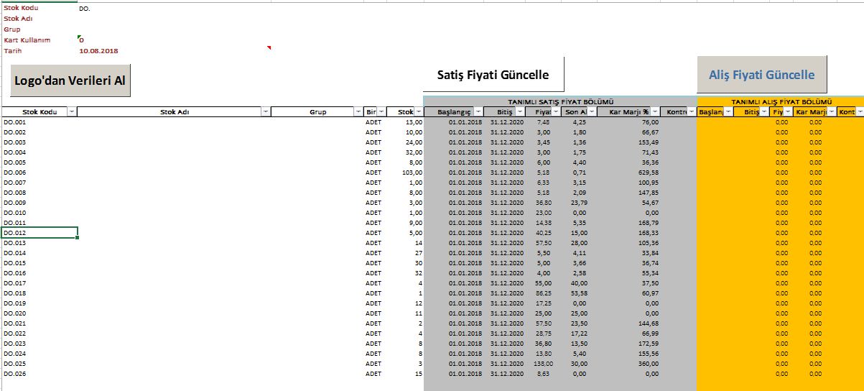Open the Kar Marjı filter in the orange section

[x=832, y=112]
